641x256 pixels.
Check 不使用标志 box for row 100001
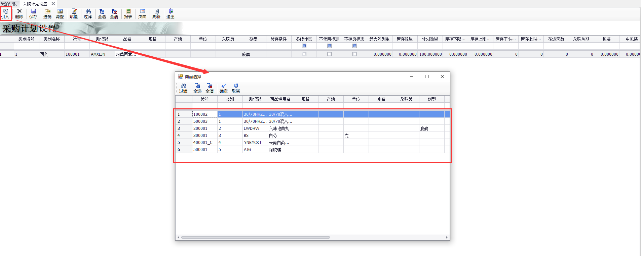pyautogui.click(x=329, y=54)
